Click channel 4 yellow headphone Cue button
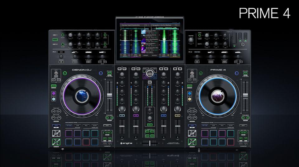This screenshot has height=167, width=299. click(x=178, y=115)
